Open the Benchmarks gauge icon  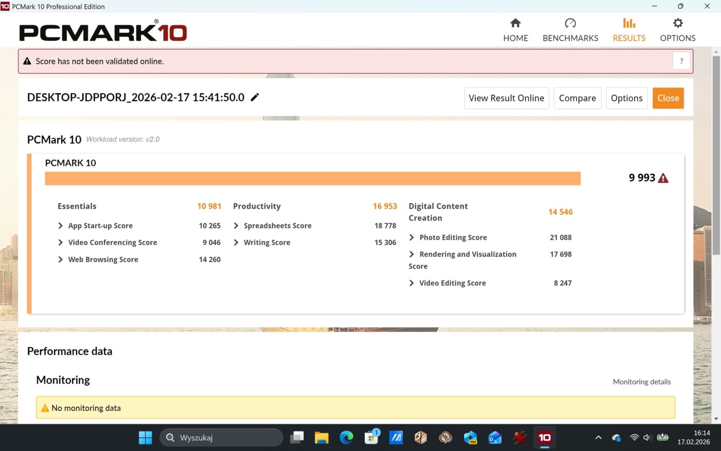570,23
